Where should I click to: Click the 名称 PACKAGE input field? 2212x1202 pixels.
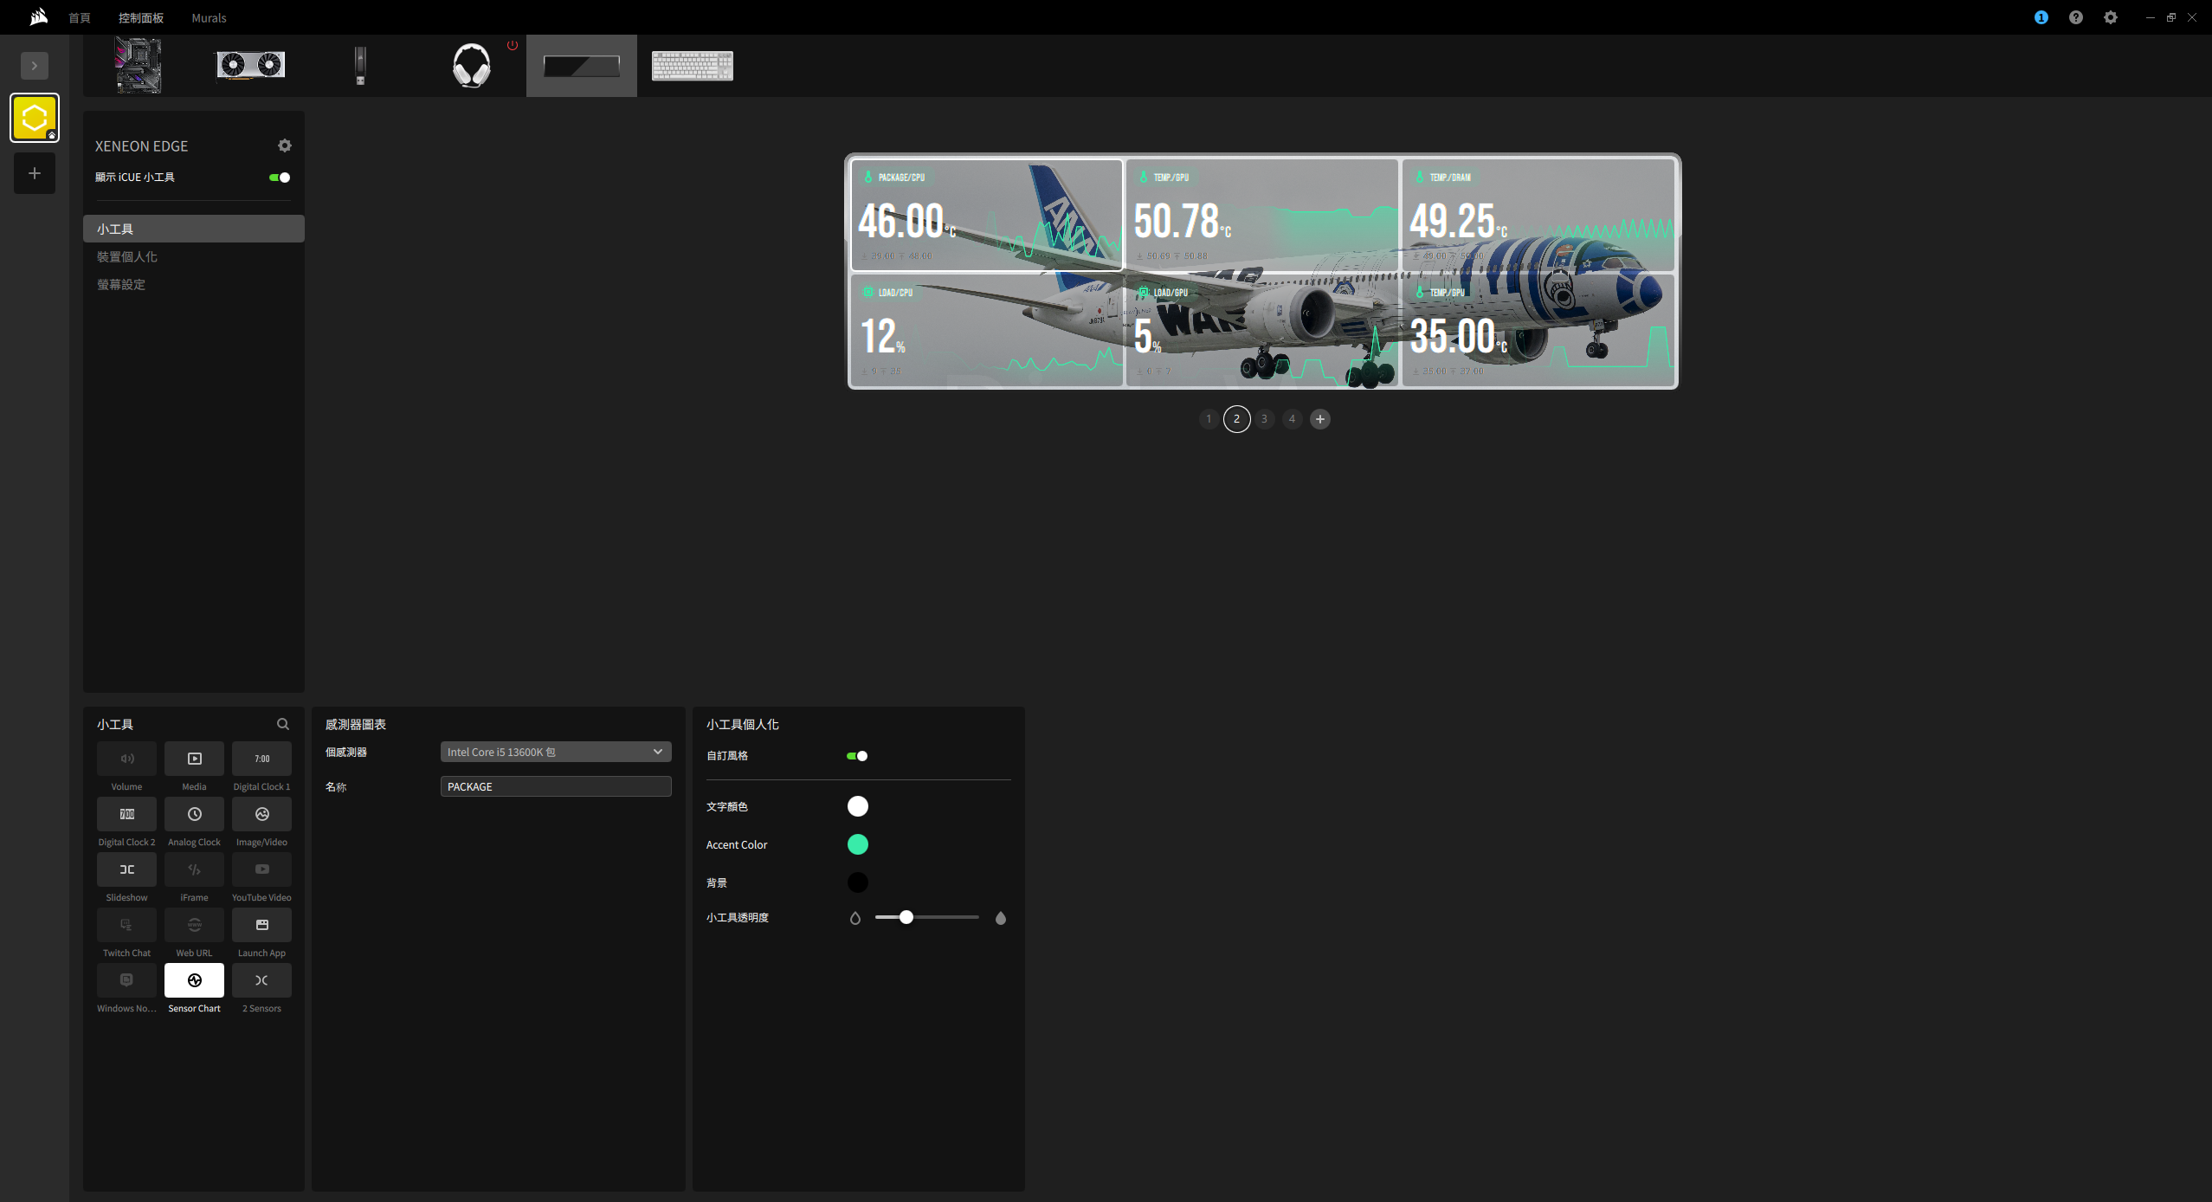coord(555,786)
